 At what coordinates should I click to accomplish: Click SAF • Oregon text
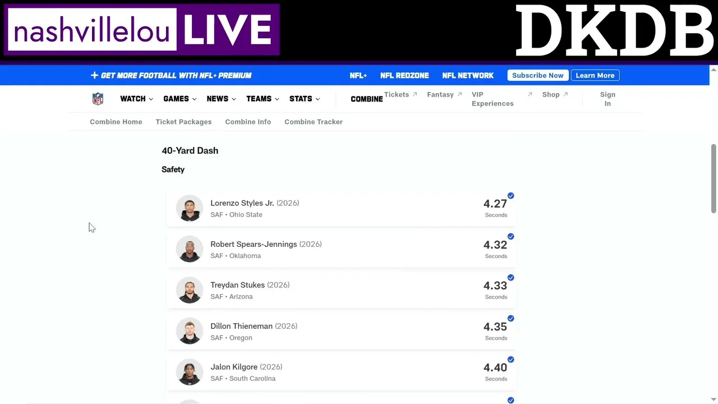(x=231, y=338)
